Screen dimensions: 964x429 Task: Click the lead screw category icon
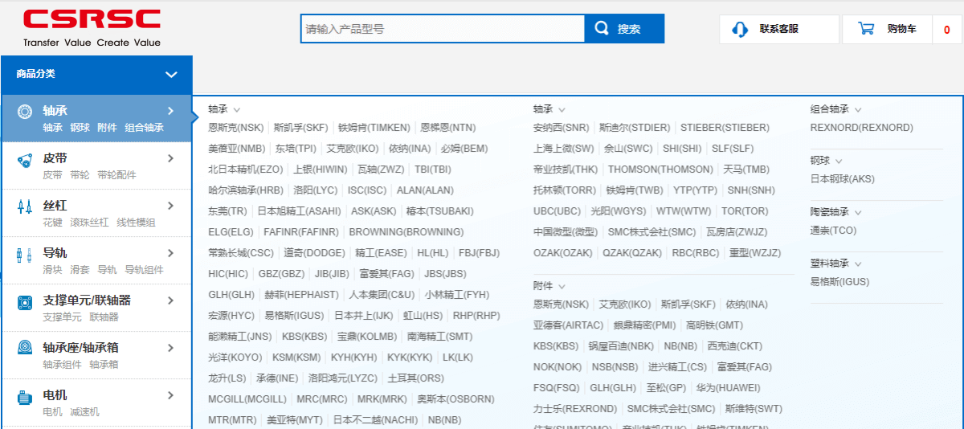[x=24, y=206]
